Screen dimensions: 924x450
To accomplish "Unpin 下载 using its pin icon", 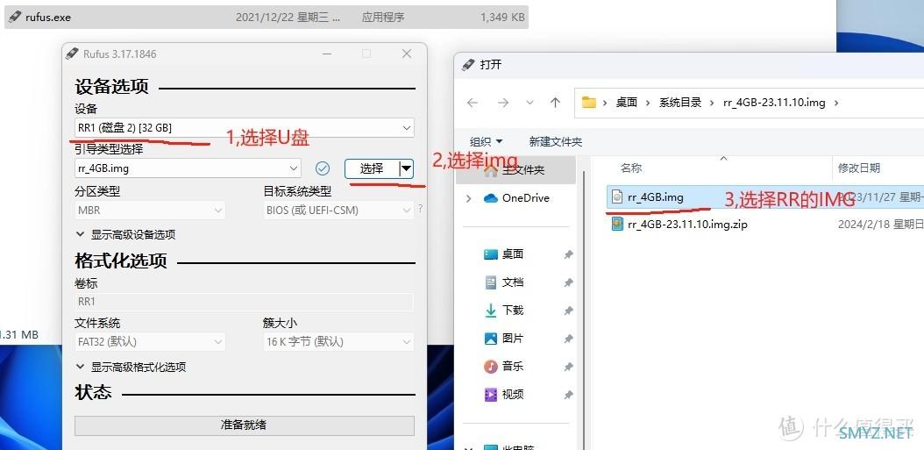I will (x=568, y=311).
